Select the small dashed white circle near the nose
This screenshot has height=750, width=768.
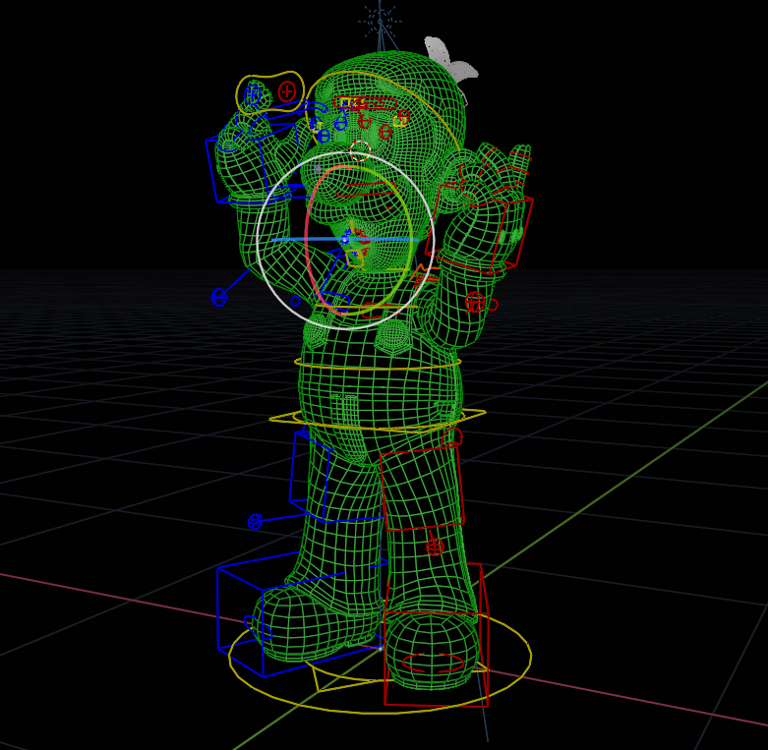click(x=361, y=150)
